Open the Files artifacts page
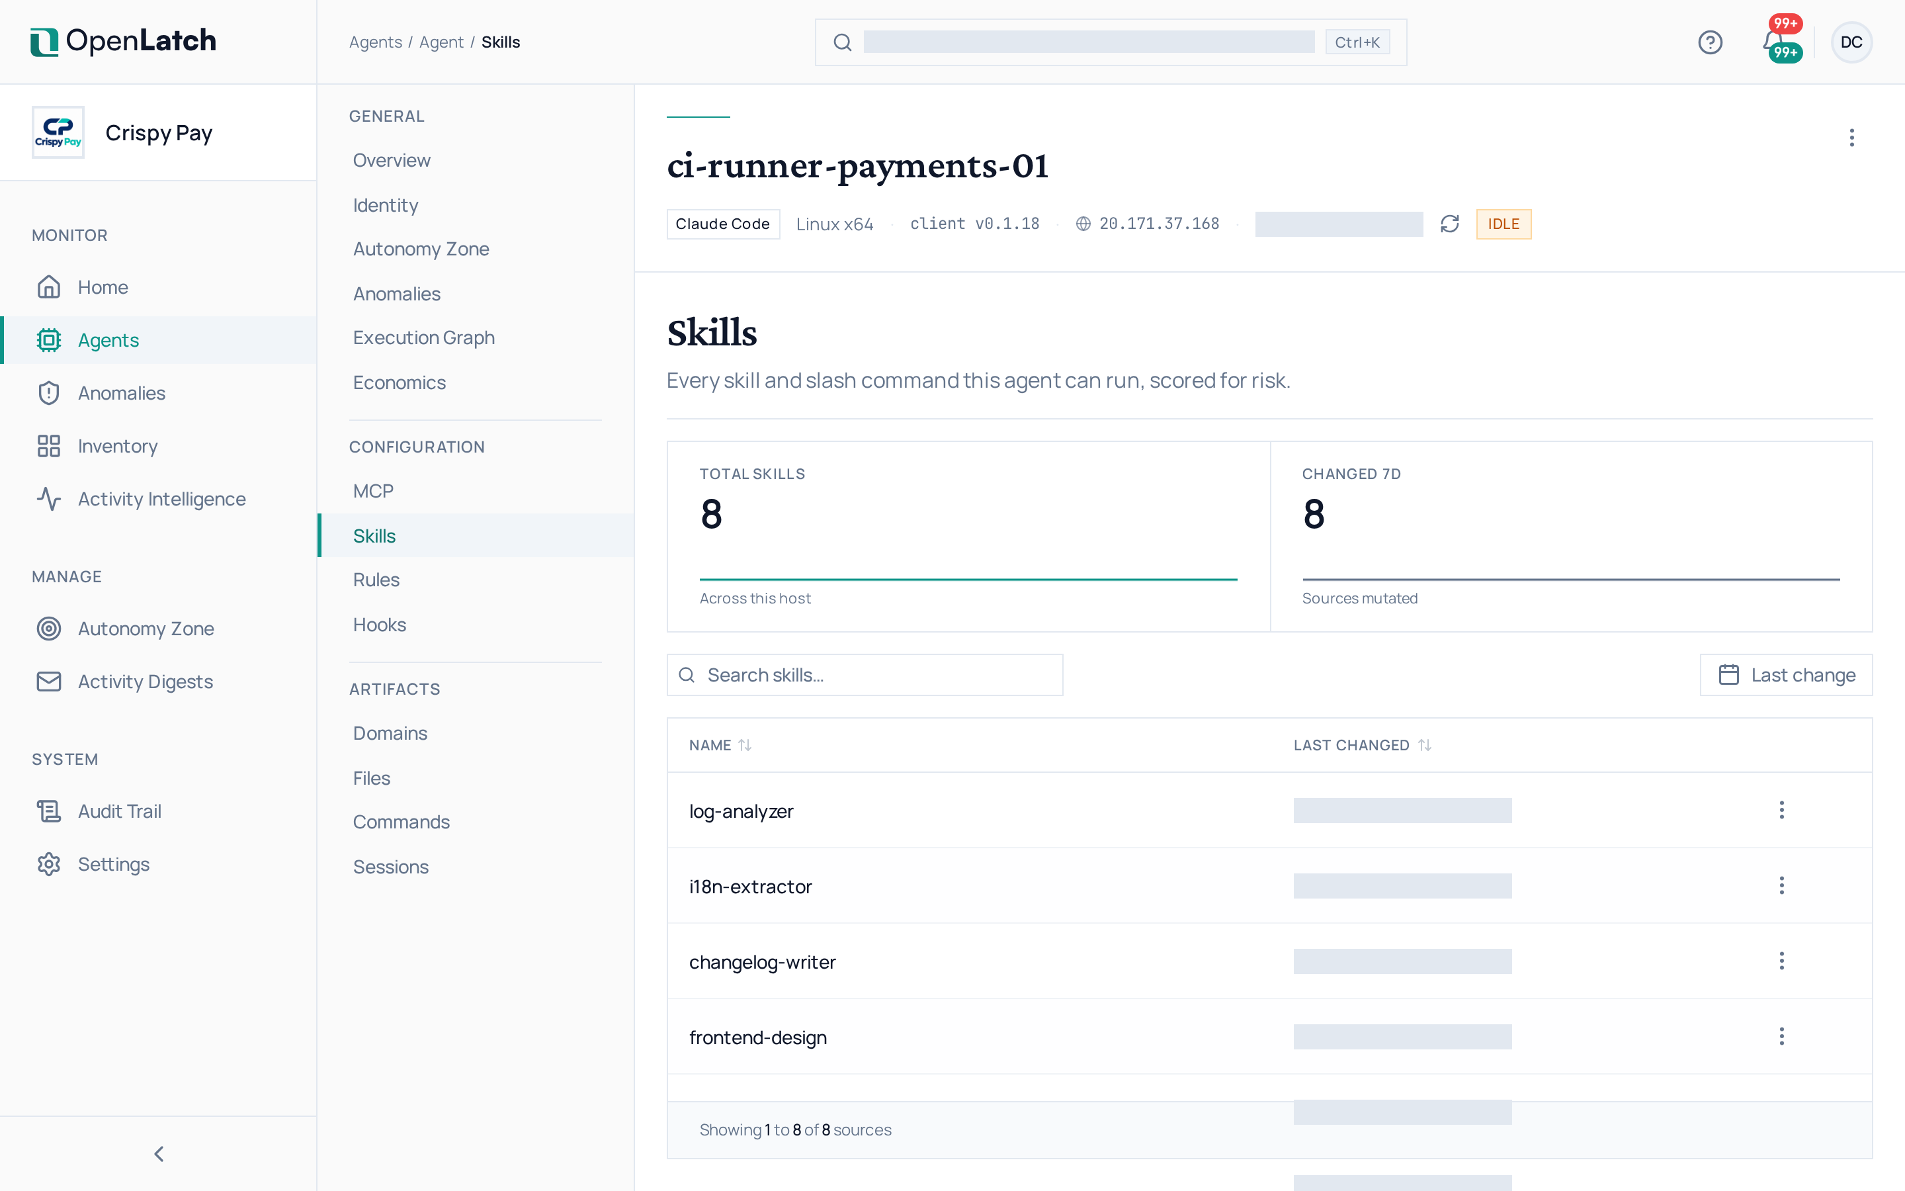The width and height of the screenshot is (1905, 1191). point(371,778)
